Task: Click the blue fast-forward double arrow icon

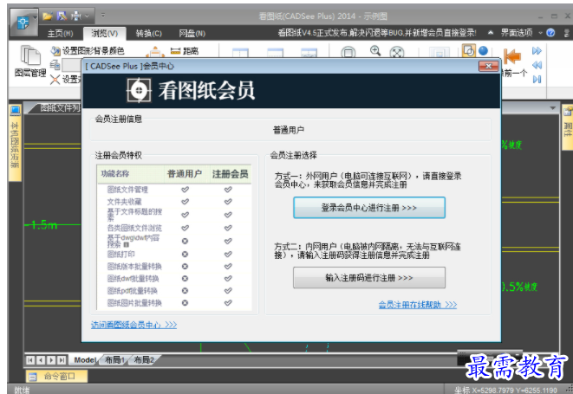Action: point(537,51)
